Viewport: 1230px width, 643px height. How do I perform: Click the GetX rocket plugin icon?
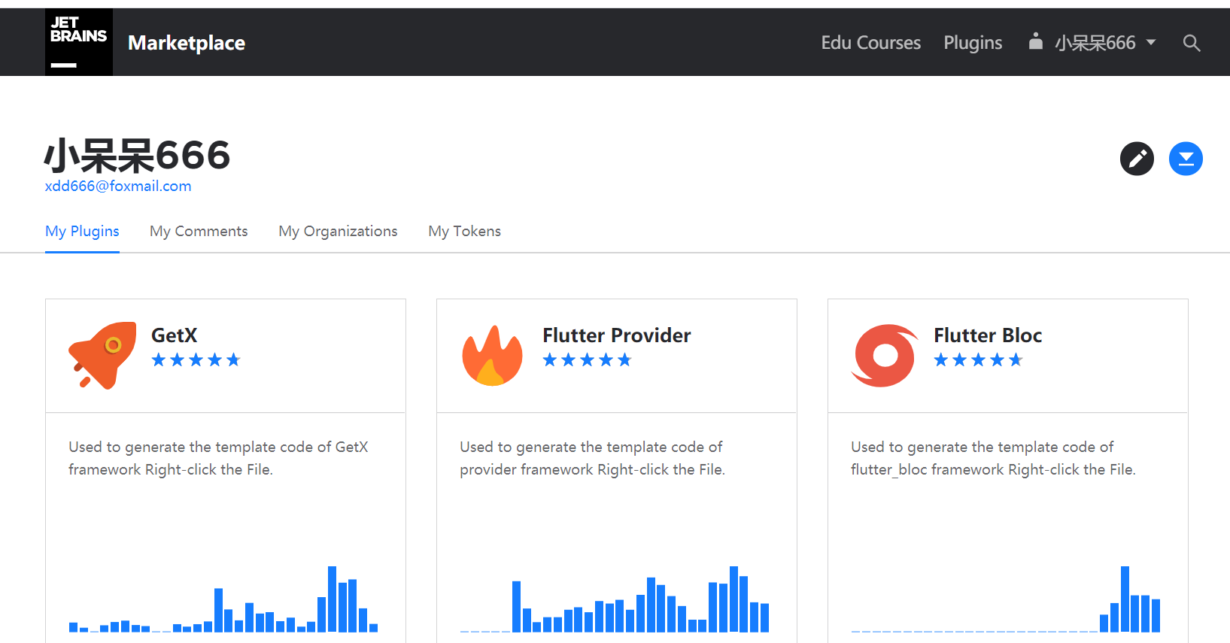(x=103, y=355)
